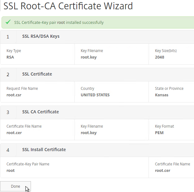Select step number 2 badge

tap(8, 75)
